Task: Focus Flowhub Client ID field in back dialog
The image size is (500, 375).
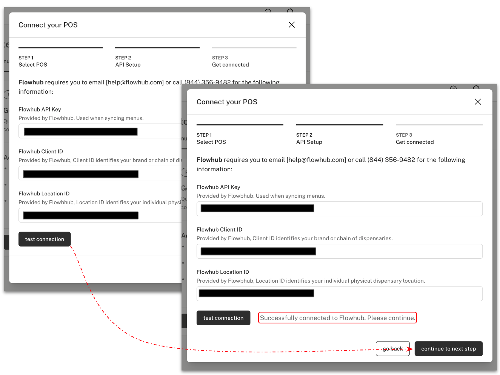Action: click(x=100, y=173)
